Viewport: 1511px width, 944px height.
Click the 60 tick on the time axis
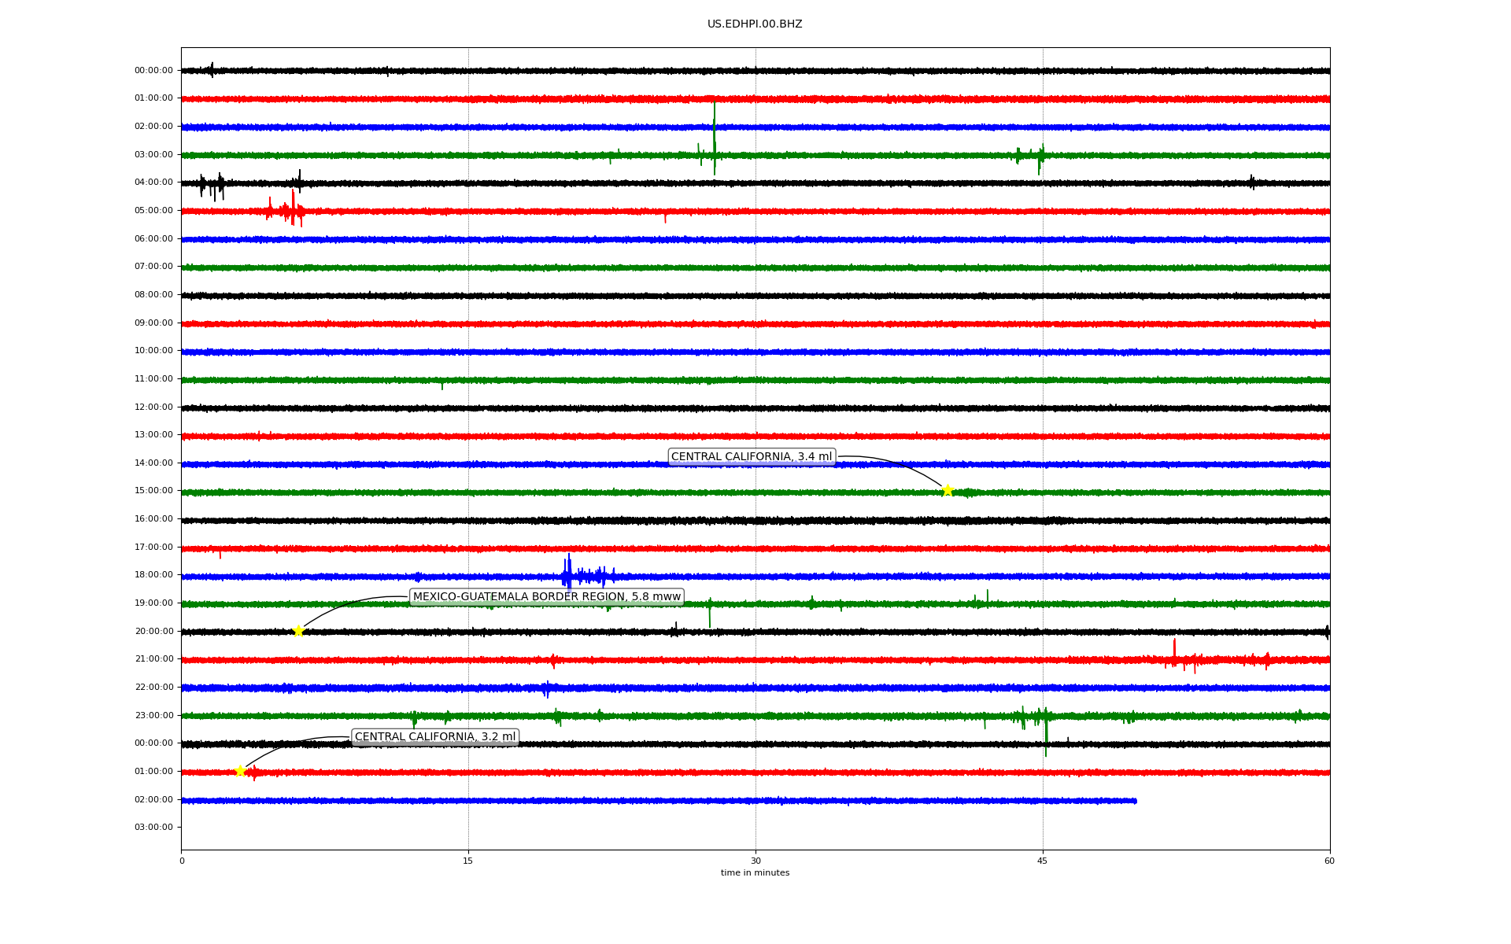(x=1329, y=861)
